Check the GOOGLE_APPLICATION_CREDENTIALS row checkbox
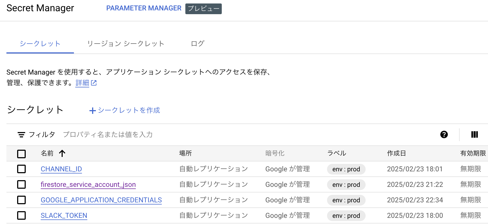 [21, 200]
